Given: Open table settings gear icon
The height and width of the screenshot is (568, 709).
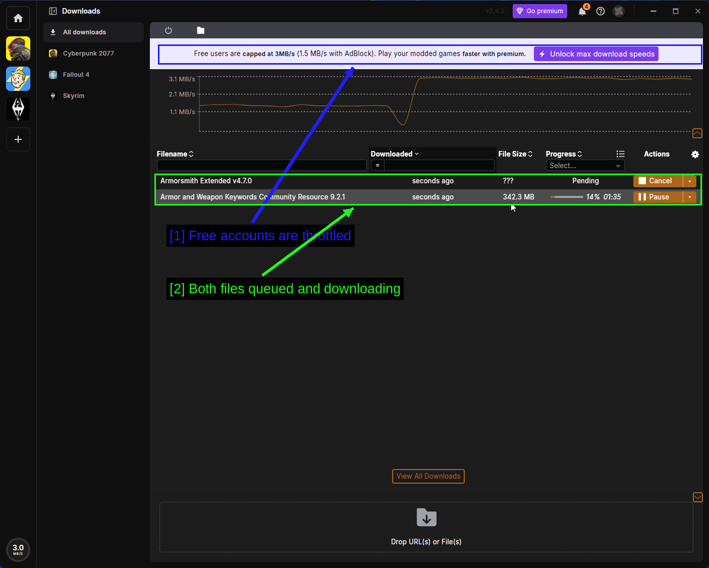Looking at the screenshot, I should click(695, 154).
